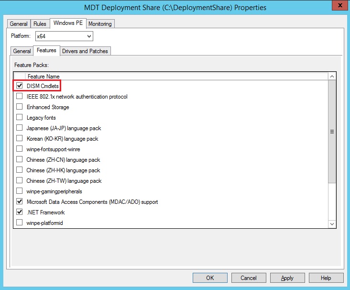Uncheck the DISM Cmdlets checkbox
The image size is (350, 290).
pos(20,86)
